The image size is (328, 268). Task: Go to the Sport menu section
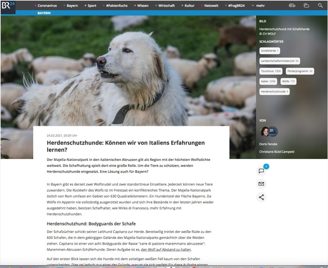[x=91, y=6]
